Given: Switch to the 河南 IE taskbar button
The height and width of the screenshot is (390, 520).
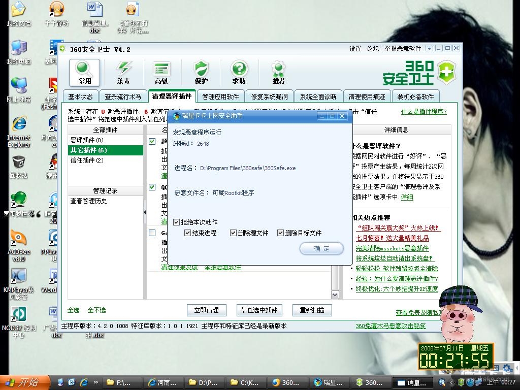Looking at the screenshot, I should 162,383.
